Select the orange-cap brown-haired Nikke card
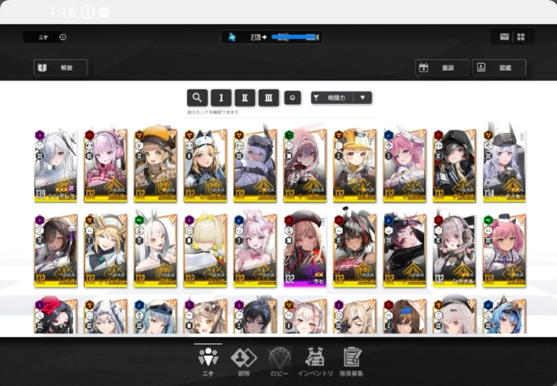The image size is (557, 386). pos(155,165)
